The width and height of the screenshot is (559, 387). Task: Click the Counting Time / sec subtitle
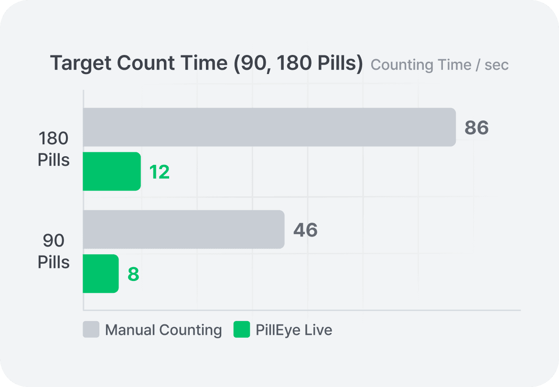pos(440,65)
